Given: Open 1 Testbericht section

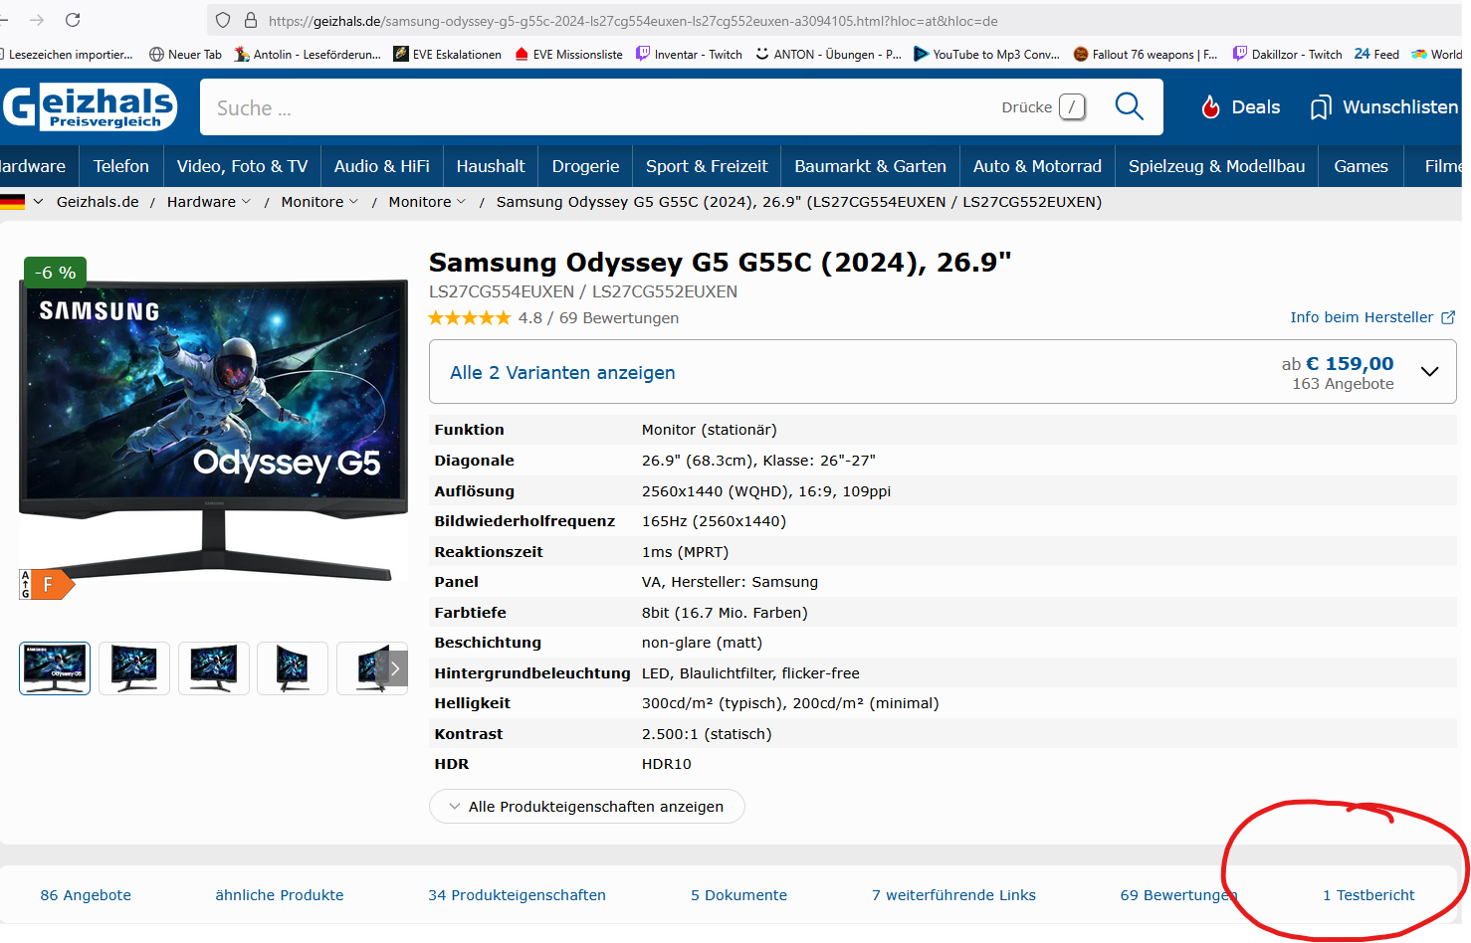Looking at the screenshot, I should point(1368,895).
